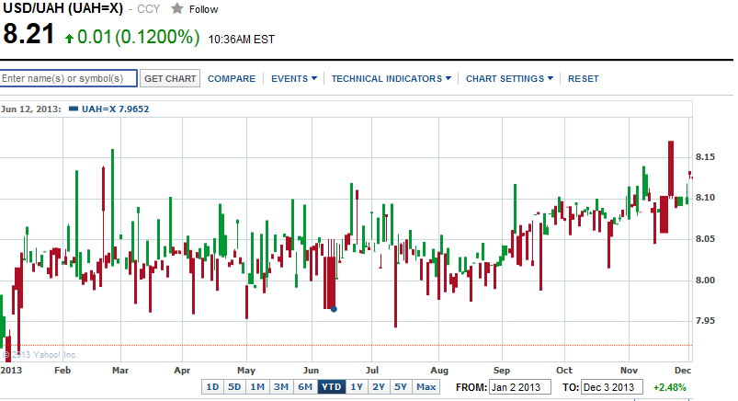Select the YTD range tab
The width and height of the screenshot is (738, 401).
332,387
